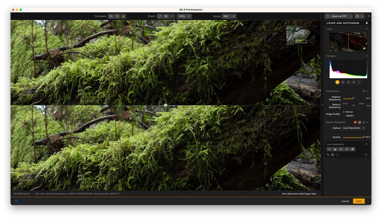382x219 pixels.
Task: Collapse the Presharpening section
Action: tap(367, 91)
